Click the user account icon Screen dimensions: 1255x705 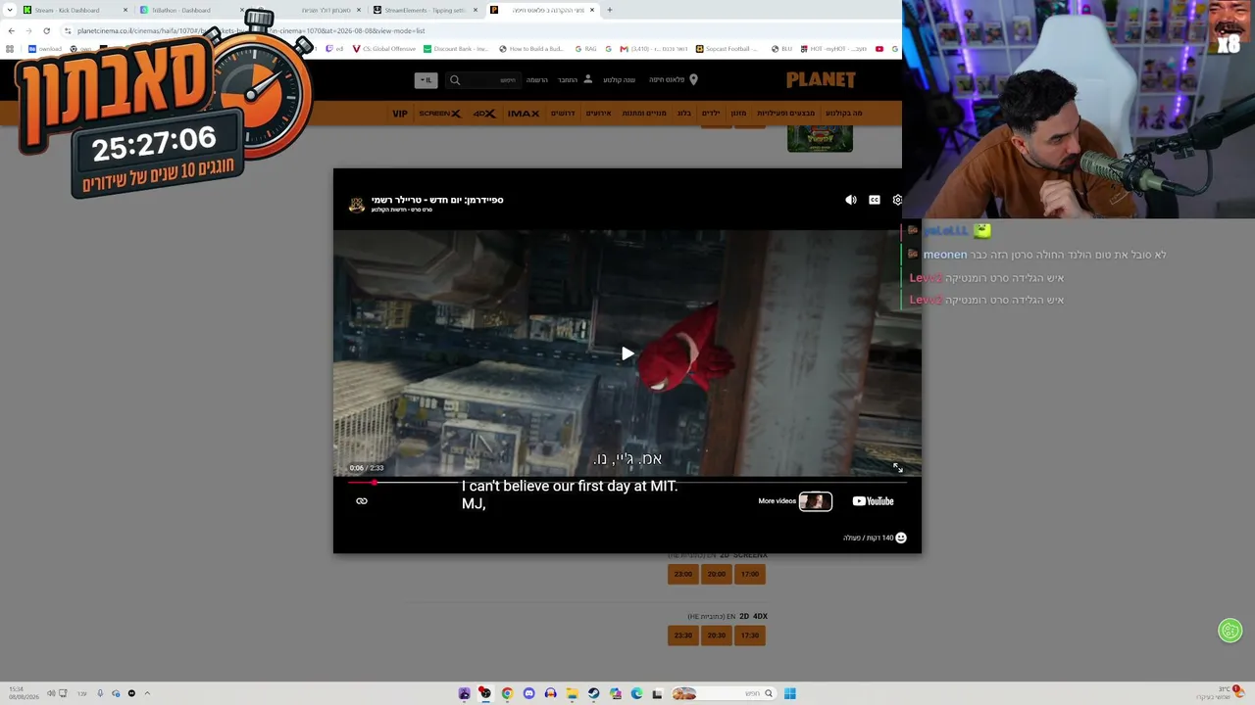click(x=588, y=79)
